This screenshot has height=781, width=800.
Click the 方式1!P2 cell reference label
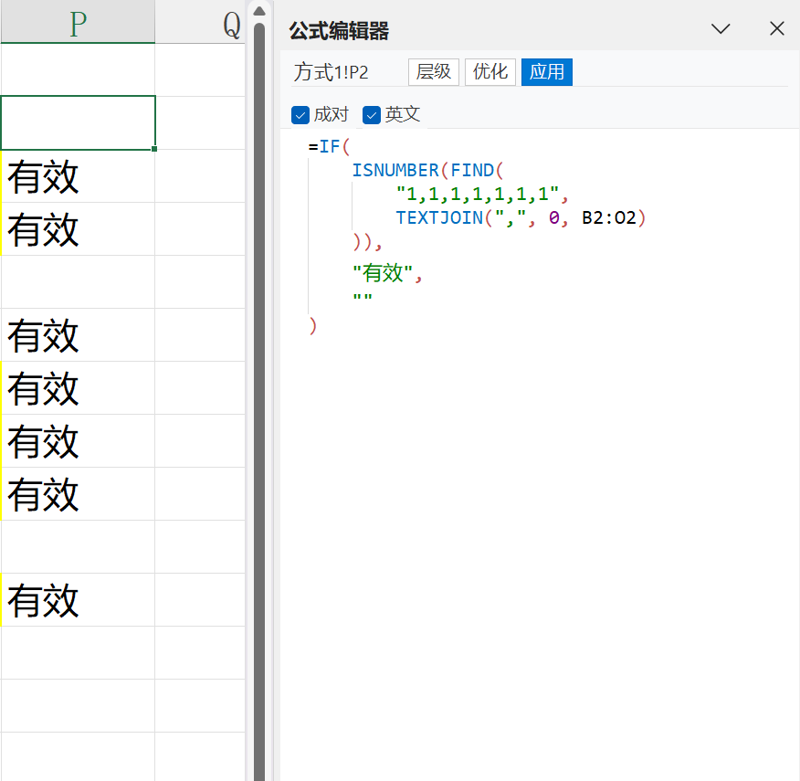[331, 72]
